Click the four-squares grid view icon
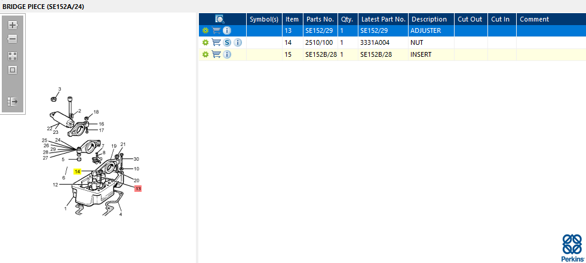Screen dimensions: 586x263 [x=12, y=56]
